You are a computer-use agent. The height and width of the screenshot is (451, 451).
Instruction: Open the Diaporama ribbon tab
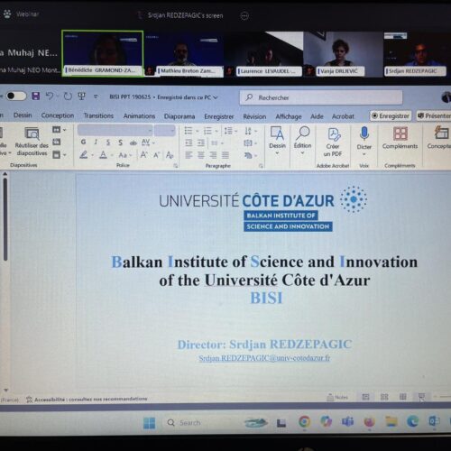(x=179, y=116)
